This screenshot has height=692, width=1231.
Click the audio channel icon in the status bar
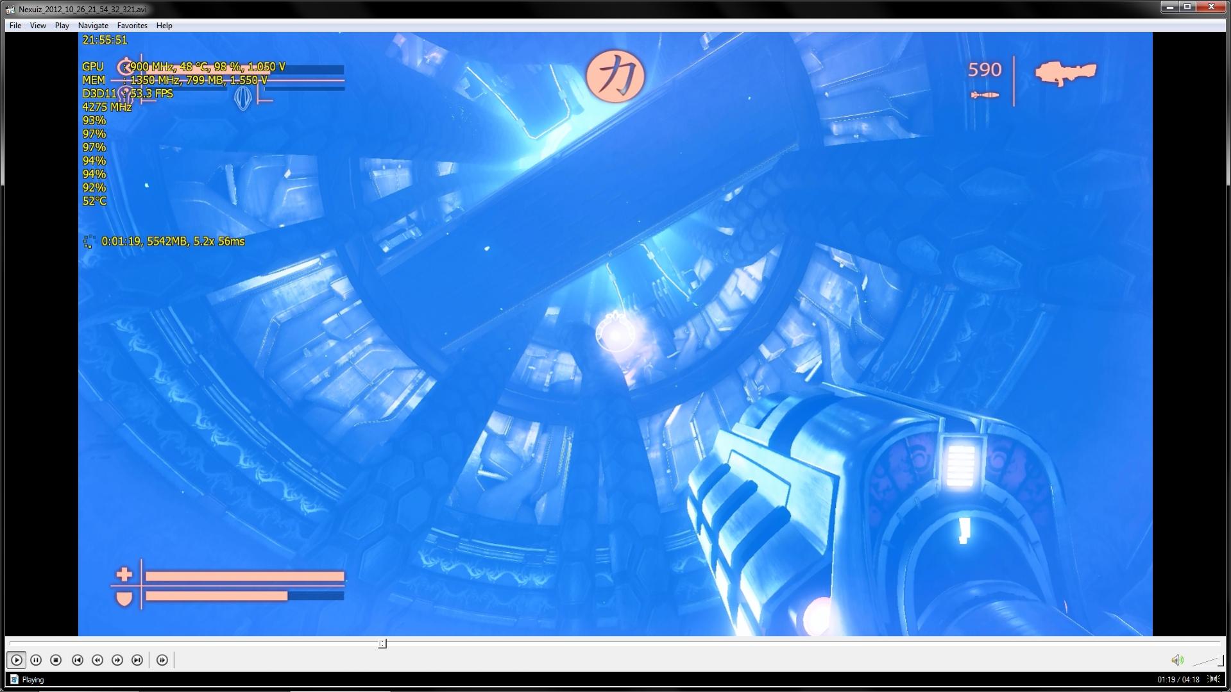point(1214,679)
